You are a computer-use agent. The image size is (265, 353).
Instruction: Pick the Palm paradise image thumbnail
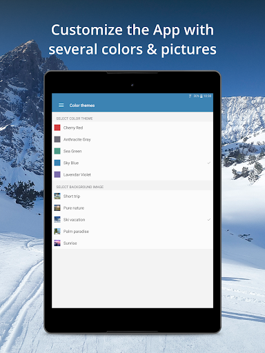pos(57,231)
